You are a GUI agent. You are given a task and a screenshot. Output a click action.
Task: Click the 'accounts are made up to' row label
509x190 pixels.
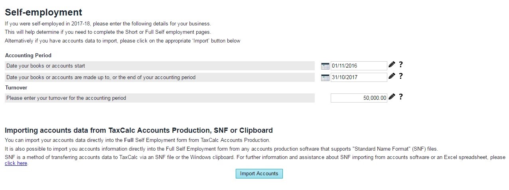click(x=101, y=78)
